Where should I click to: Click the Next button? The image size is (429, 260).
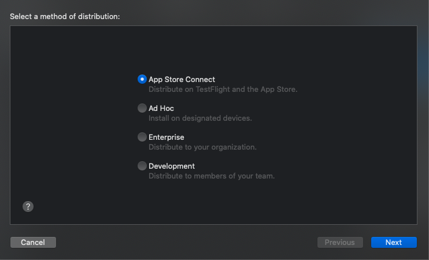click(x=394, y=242)
